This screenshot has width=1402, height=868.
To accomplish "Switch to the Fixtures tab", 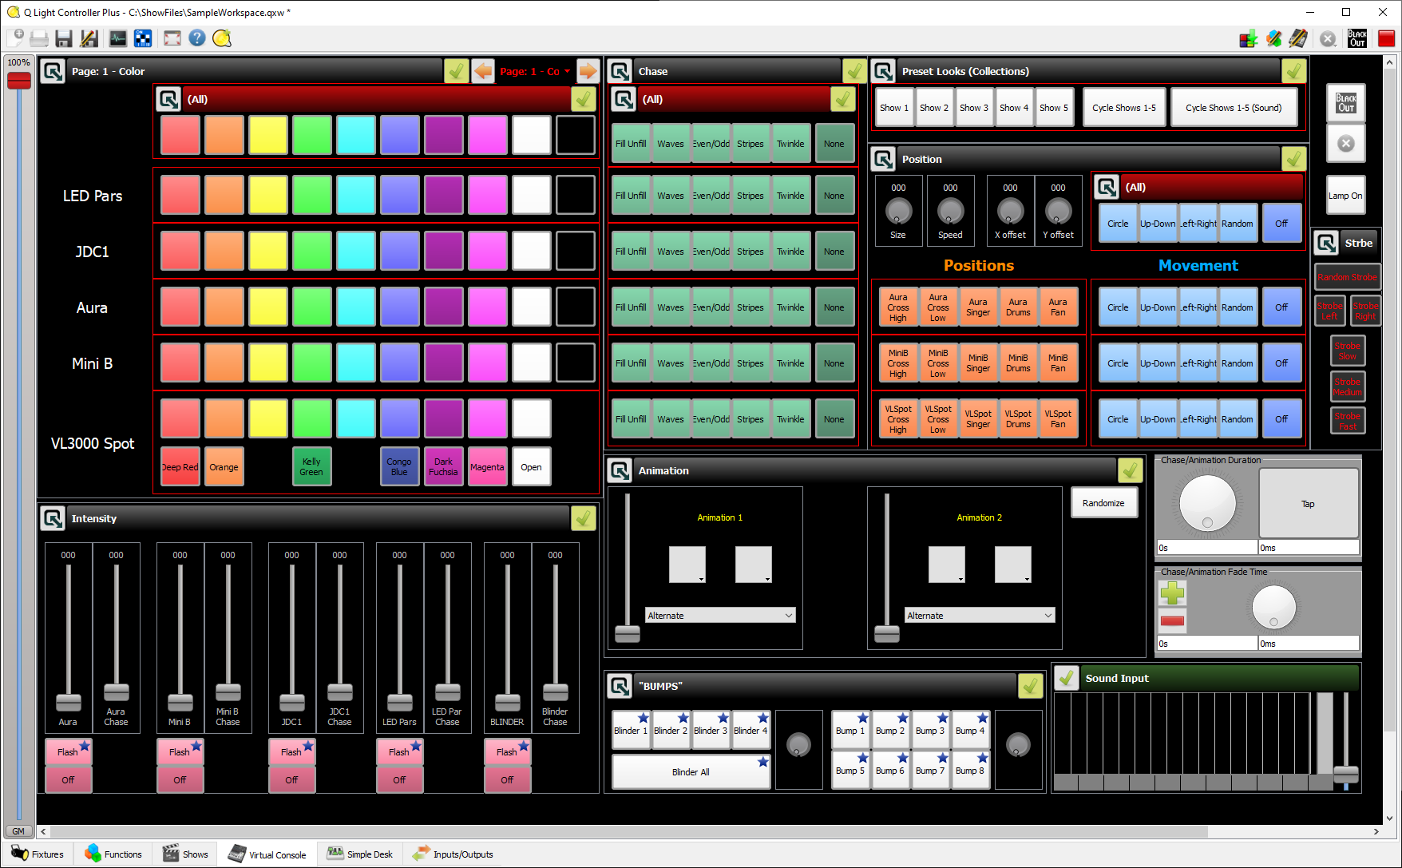I will click(38, 854).
